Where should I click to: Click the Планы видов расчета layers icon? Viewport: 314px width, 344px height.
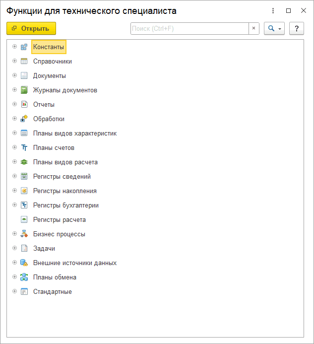[24, 162]
